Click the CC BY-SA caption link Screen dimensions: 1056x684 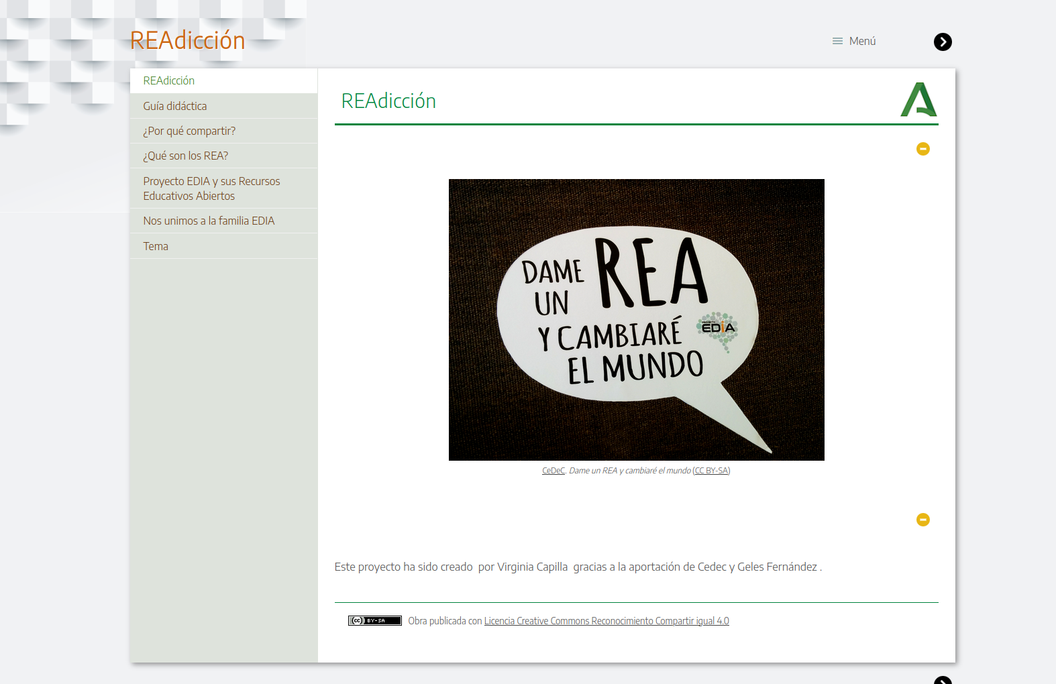tap(711, 471)
